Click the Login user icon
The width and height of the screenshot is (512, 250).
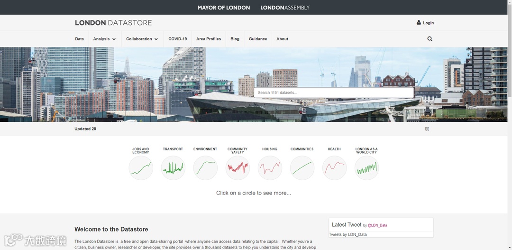[x=419, y=23]
